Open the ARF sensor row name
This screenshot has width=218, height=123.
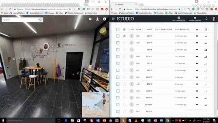coord(138,111)
